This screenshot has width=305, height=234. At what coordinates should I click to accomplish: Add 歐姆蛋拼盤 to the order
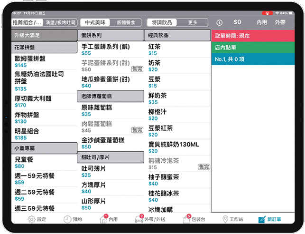click(x=44, y=61)
